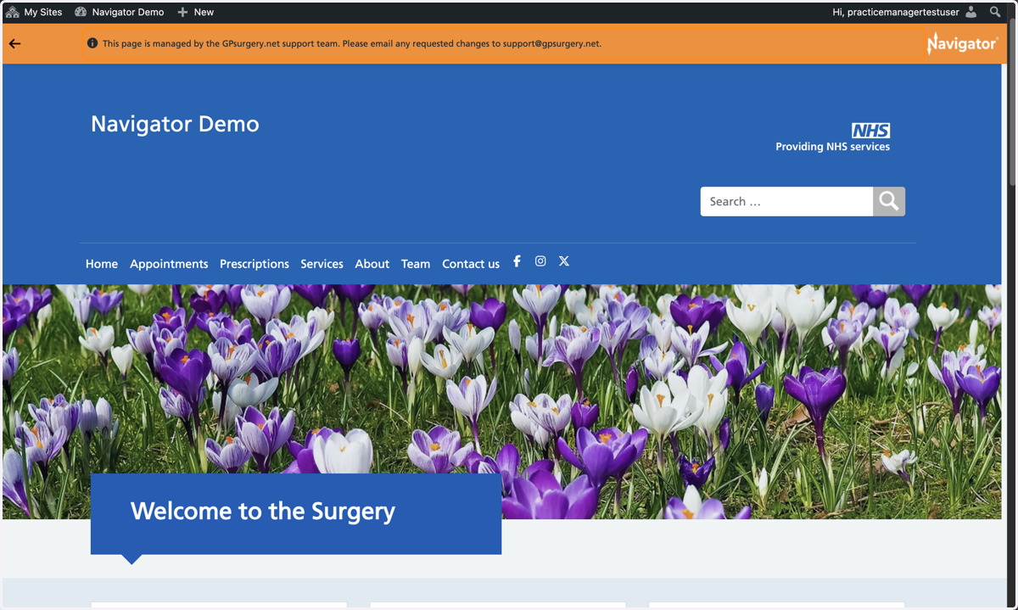Click the NHS logo
Image resolution: width=1018 pixels, height=610 pixels.
871,131
